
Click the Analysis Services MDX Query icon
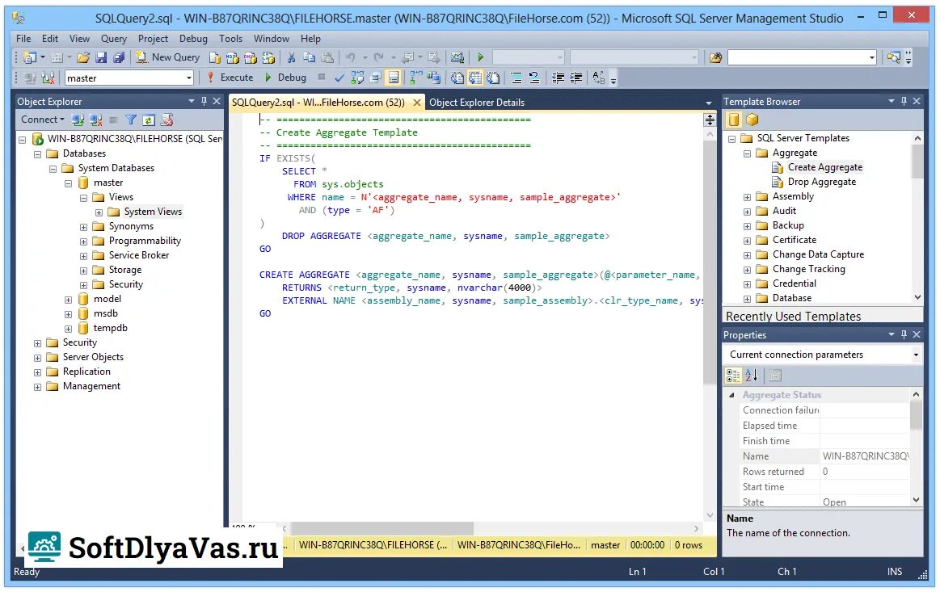[233, 57]
